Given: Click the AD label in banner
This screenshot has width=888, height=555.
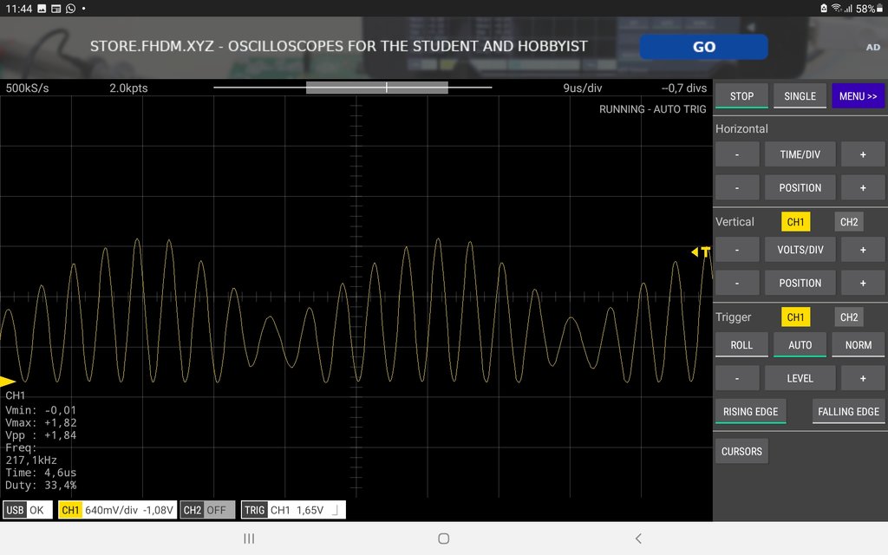Looking at the screenshot, I should click(872, 47).
